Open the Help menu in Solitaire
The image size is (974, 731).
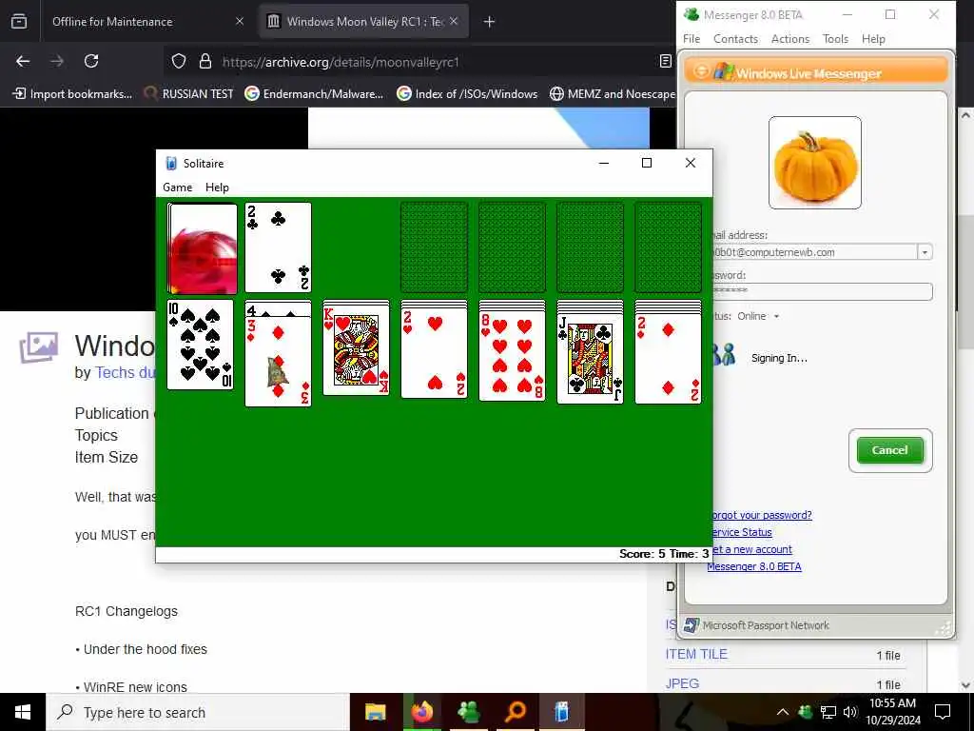[x=217, y=188]
